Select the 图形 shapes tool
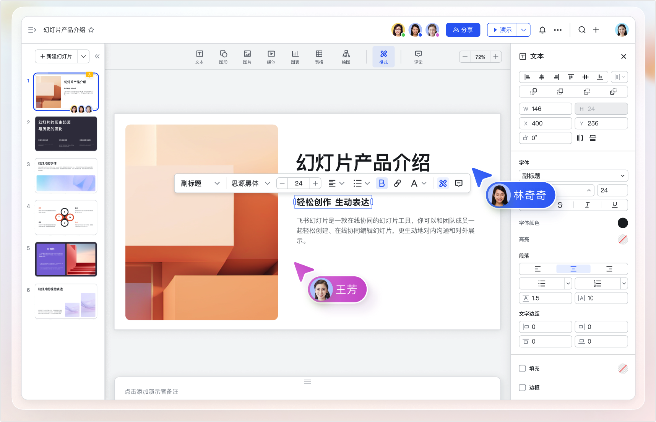This screenshot has height=422, width=656. [x=223, y=57]
